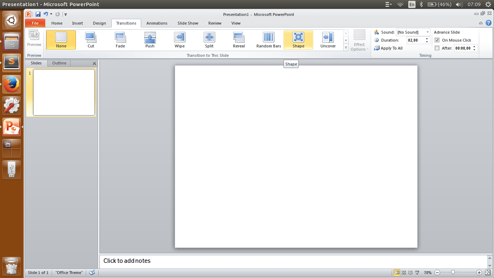Open PowerPoint Help question mark icon
This screenshot has height=278, width=494.
point(489,23)
